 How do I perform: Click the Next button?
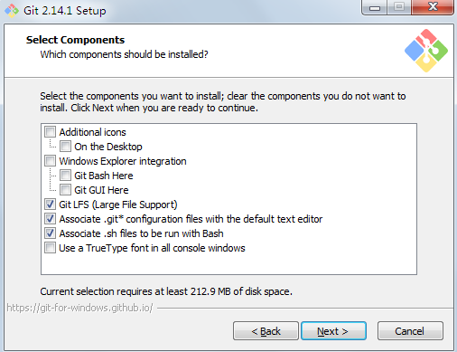coord(333,331)
